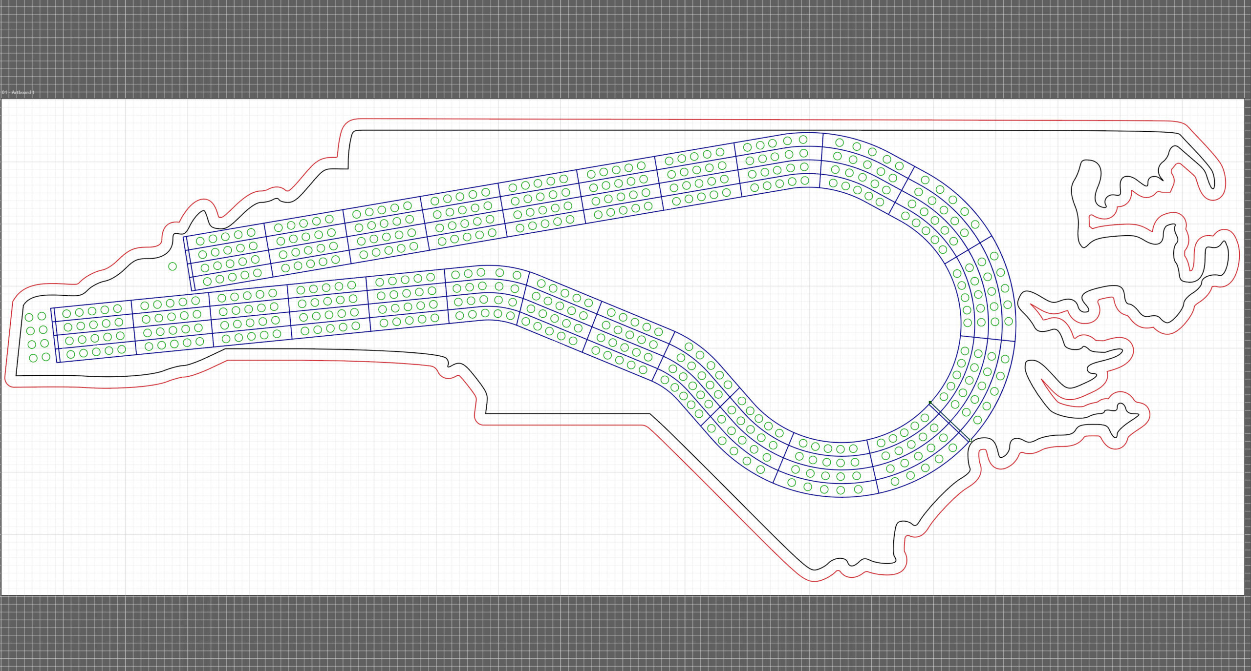
Task: Click black outline's bottom-left corner
Action: (16, 375)
